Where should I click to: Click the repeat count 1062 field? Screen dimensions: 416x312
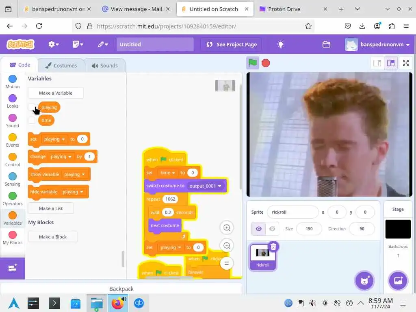(170, 199)
